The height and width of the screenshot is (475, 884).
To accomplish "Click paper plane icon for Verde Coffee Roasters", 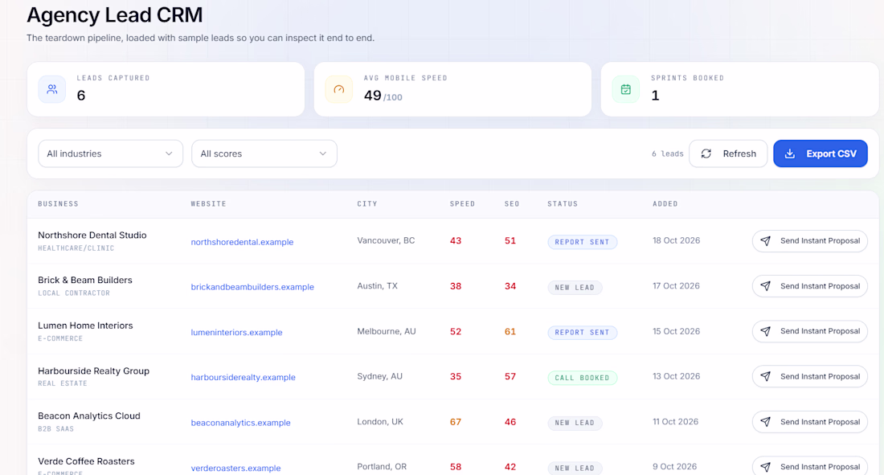I will (x=765, y=466).
